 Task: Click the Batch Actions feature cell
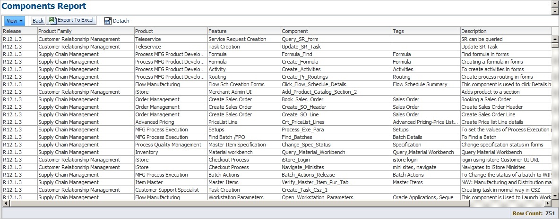[244, 175]
